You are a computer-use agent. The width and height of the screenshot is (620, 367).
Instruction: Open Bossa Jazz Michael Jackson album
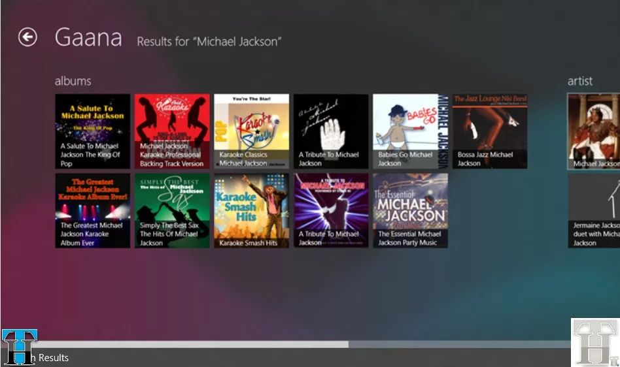point(490,131)
